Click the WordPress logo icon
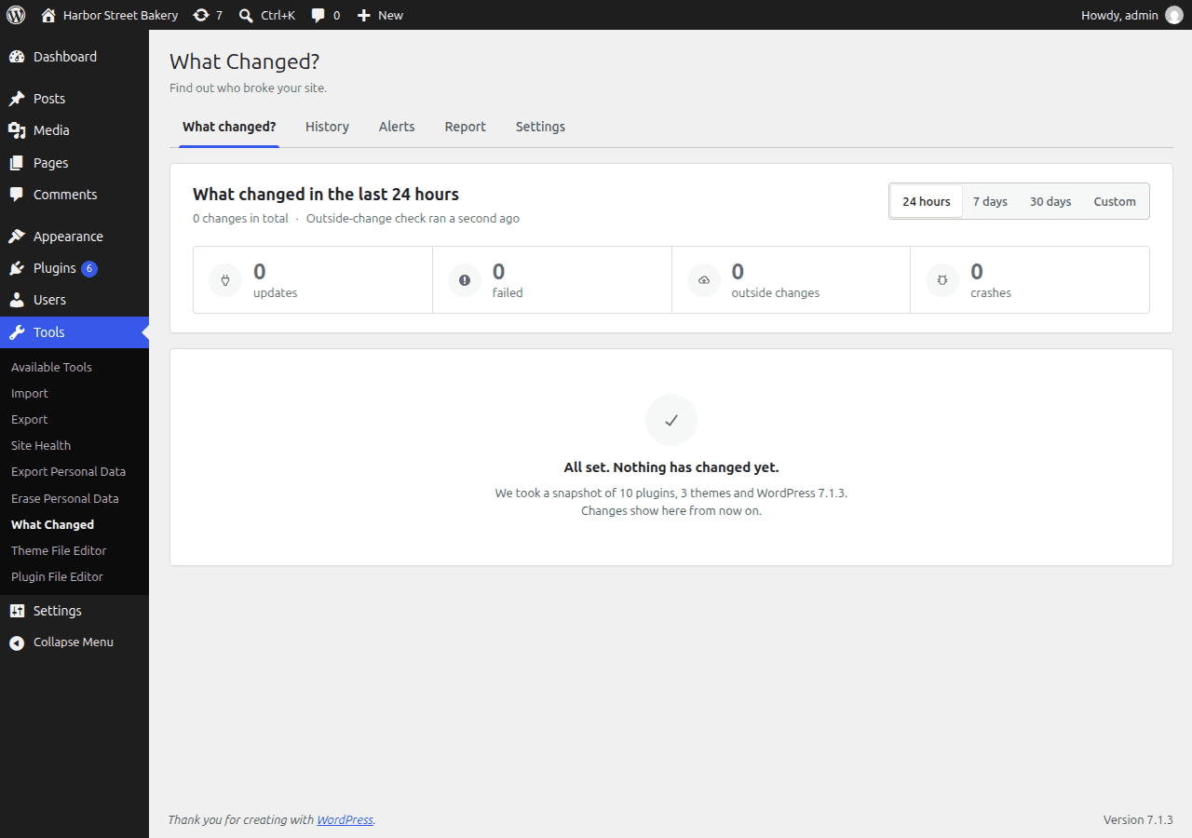The width and height of the screenshot is (1192, 838). [x=16, y=15]
